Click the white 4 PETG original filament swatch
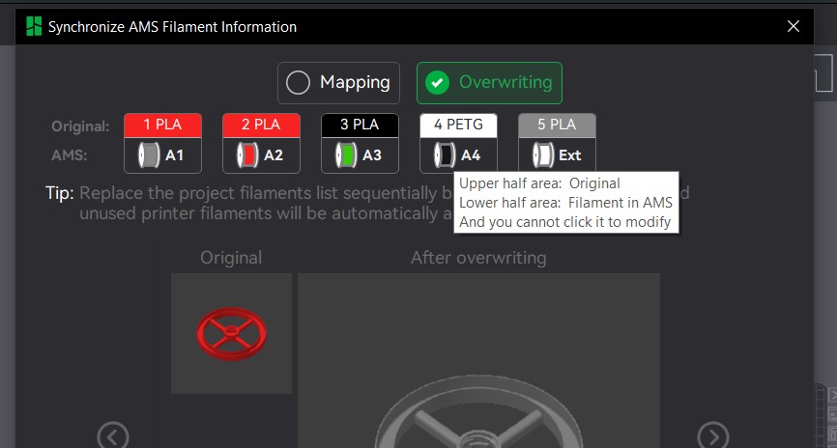The width and height of the screenshot is (837, 448). click(x=458, y=125)
